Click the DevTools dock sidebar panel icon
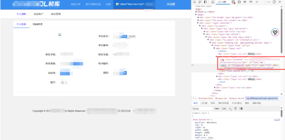 205,2
